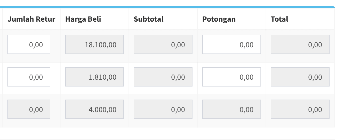Screen dimensions: 337x140
Task: Click the Harga Beli column header
Action: pyautogui.click(x=83, y=19)
